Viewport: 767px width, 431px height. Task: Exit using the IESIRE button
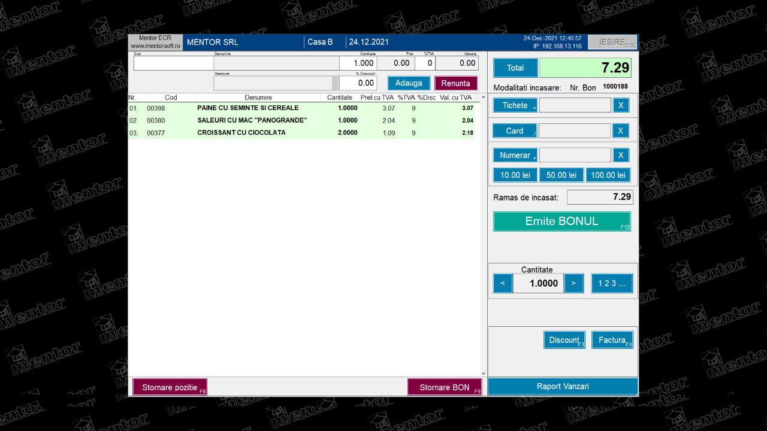[x=612, y=42]
